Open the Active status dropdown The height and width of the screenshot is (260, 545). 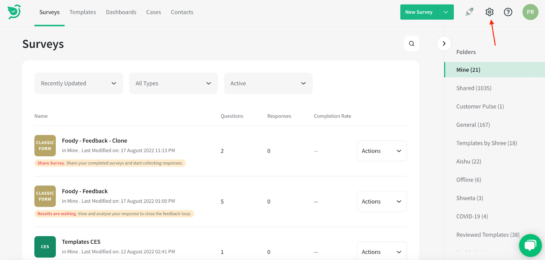[x=268, y=83]
